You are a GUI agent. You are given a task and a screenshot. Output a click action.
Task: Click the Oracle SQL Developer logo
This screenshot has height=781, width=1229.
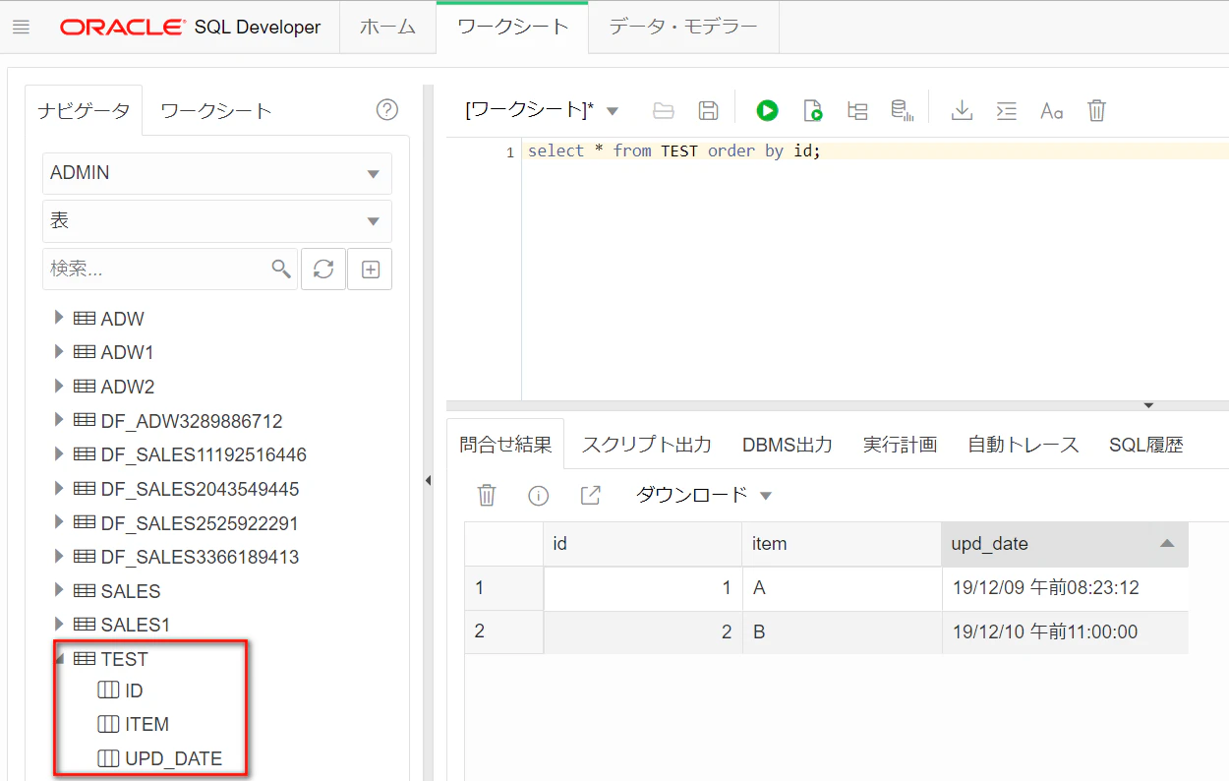pyautogui.click(x=190, y=28)
